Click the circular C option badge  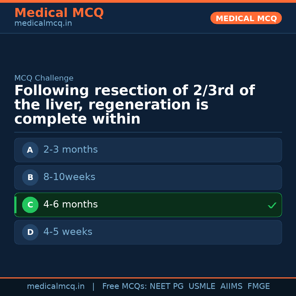pyautogui.click(x=30, y=205)
